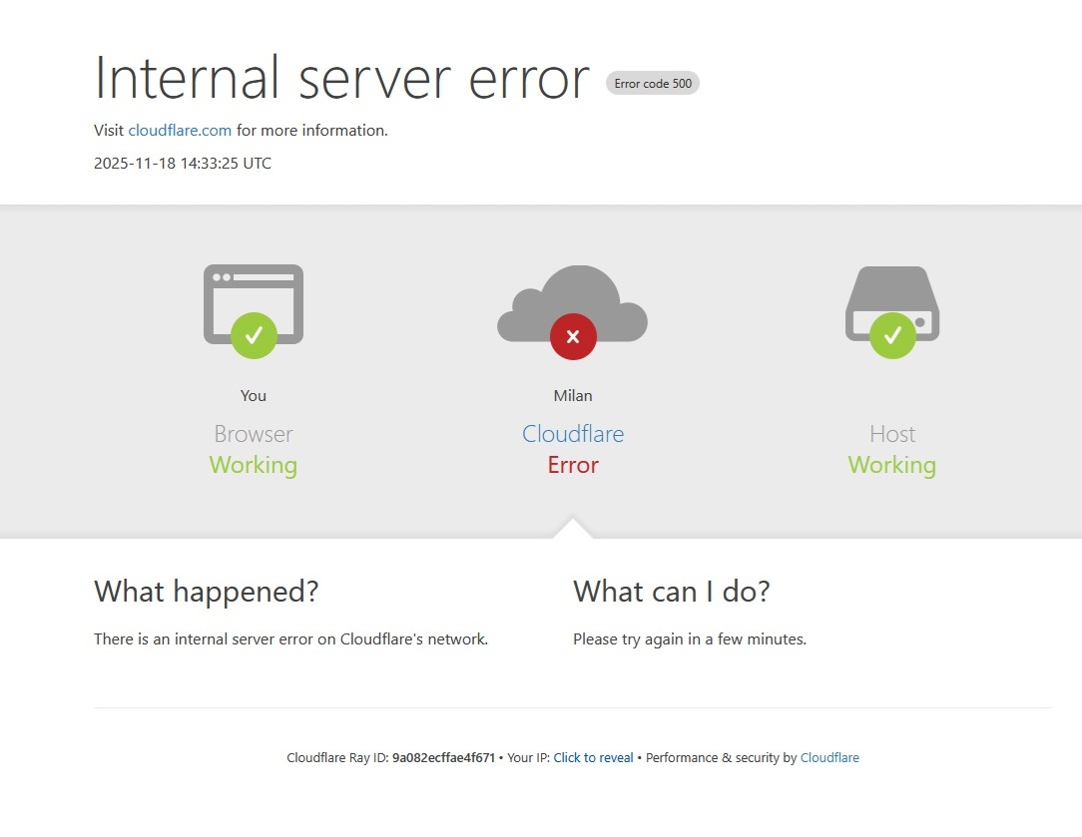Click the timestamp 2025-11-18 14:33:25 UTC
Viewport: 1082px width, 837px height.
tap(183, 164)
